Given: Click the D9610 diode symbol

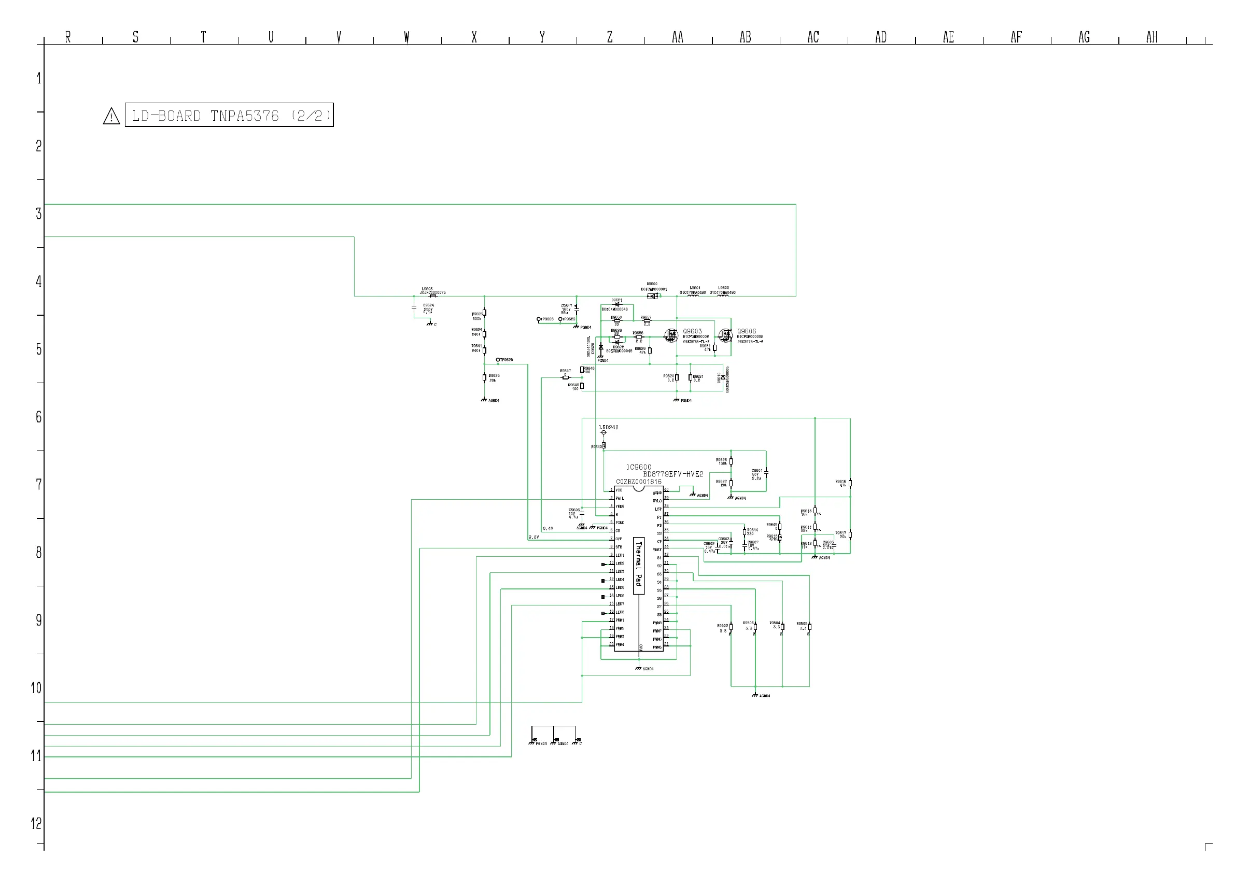Looking at the screenshot, I should point(723,378).
